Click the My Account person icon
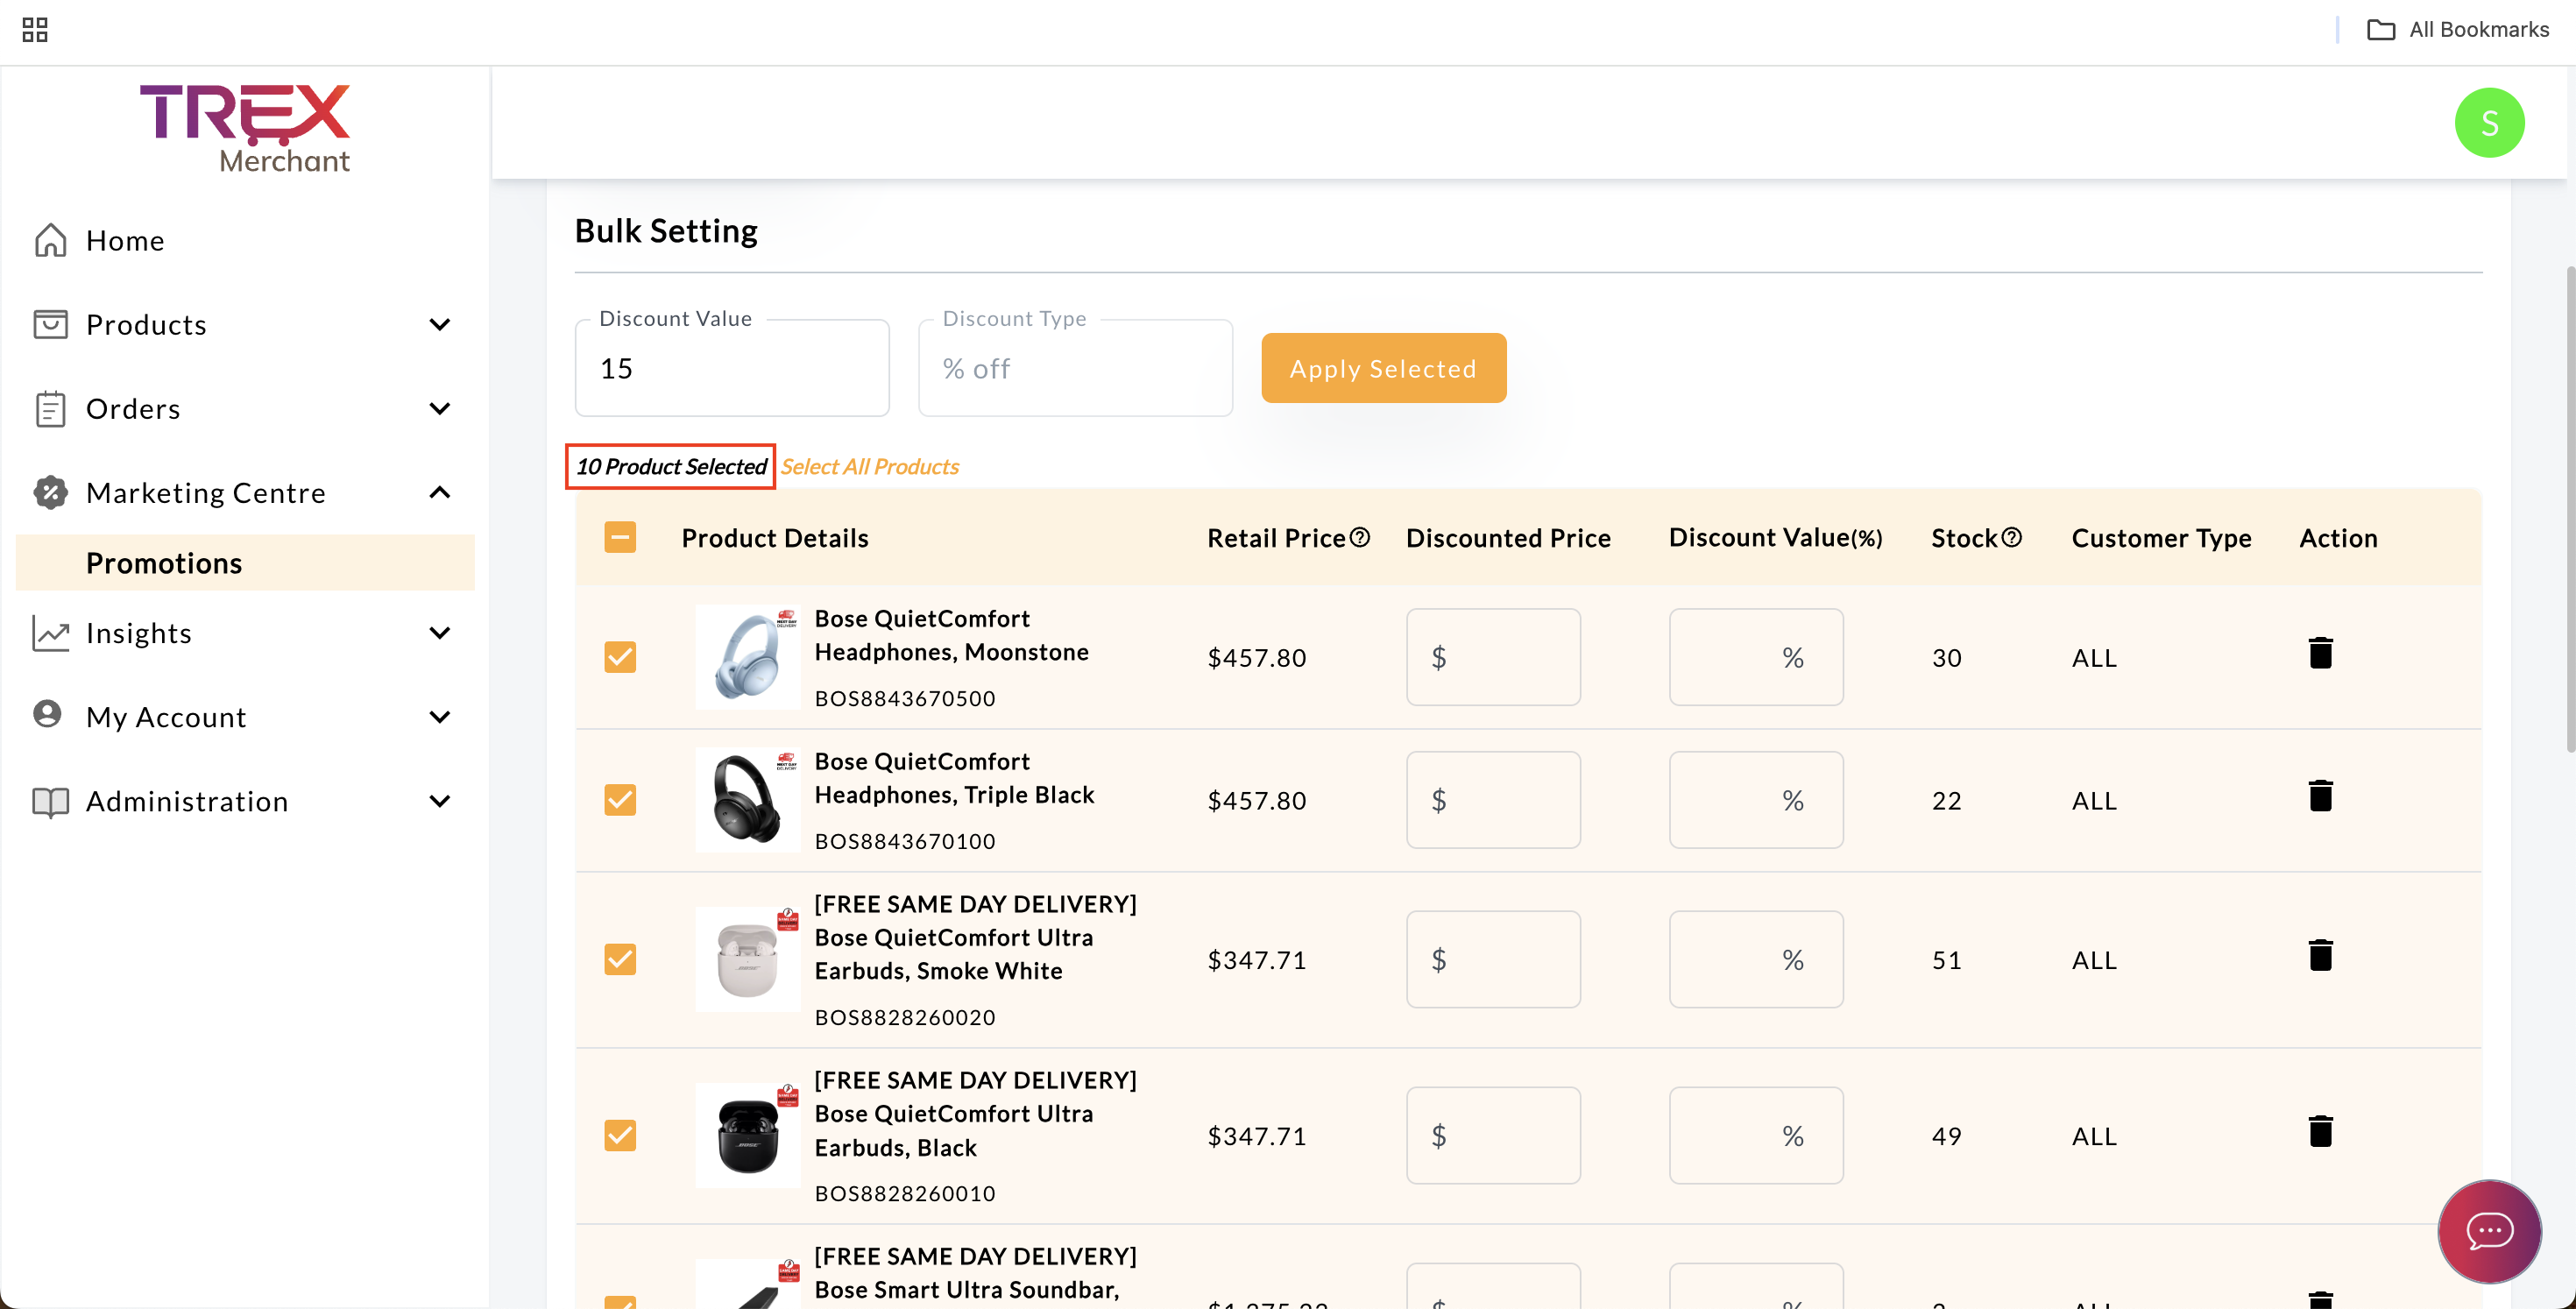The image size is (2576, 1309). [47, 714]
